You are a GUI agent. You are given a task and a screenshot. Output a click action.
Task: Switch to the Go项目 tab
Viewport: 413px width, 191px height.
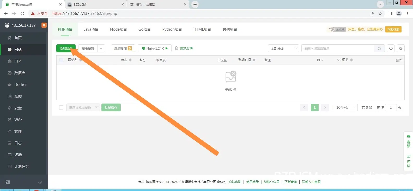tap(144, 29)
